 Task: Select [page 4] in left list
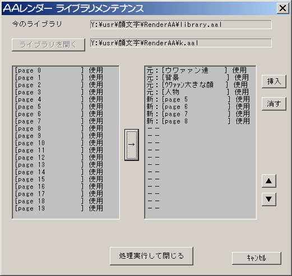[x=59, y=99]
